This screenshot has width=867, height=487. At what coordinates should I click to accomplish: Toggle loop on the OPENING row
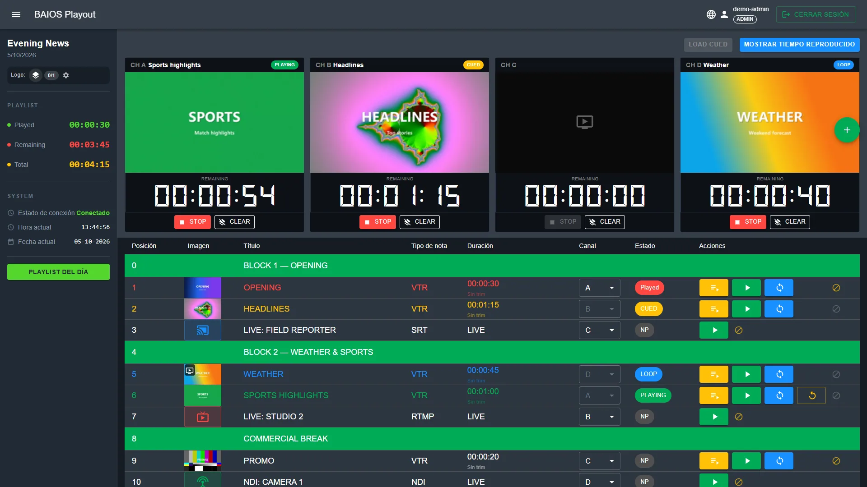778,288
